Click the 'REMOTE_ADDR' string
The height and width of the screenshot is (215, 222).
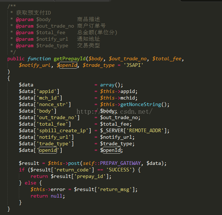(x=145, y=130)
